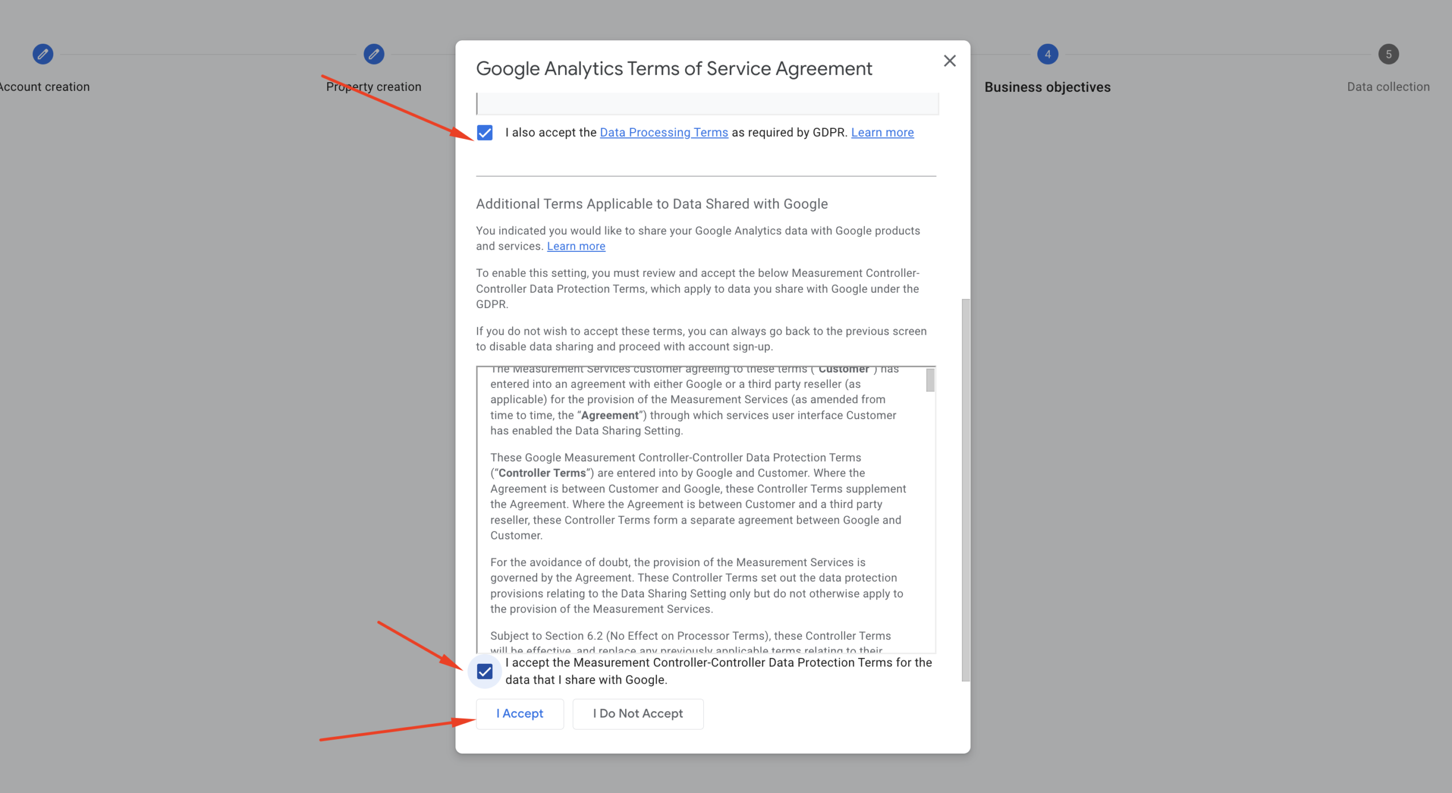Open the Data Processing Terms link
The width and height of the screenshot is (1452, 793).
point(664,132)
